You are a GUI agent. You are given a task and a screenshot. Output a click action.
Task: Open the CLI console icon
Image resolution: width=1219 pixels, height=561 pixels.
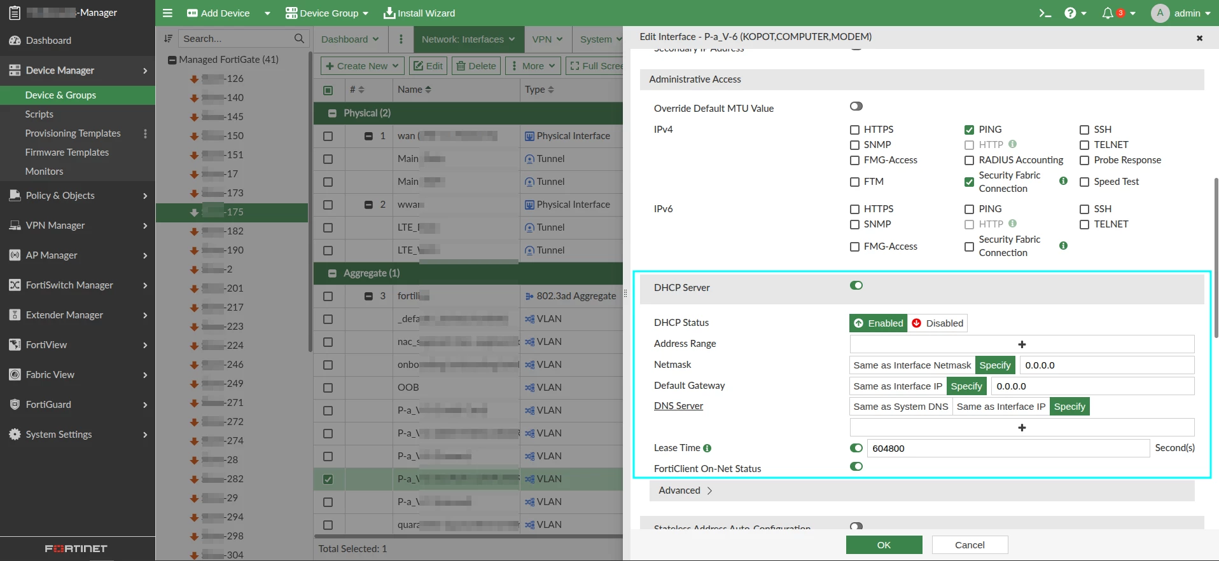(1045, 13)
